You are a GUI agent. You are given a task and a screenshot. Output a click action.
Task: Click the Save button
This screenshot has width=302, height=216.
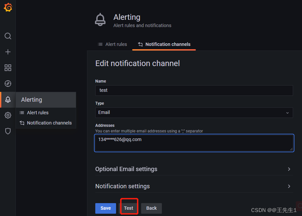106,208
